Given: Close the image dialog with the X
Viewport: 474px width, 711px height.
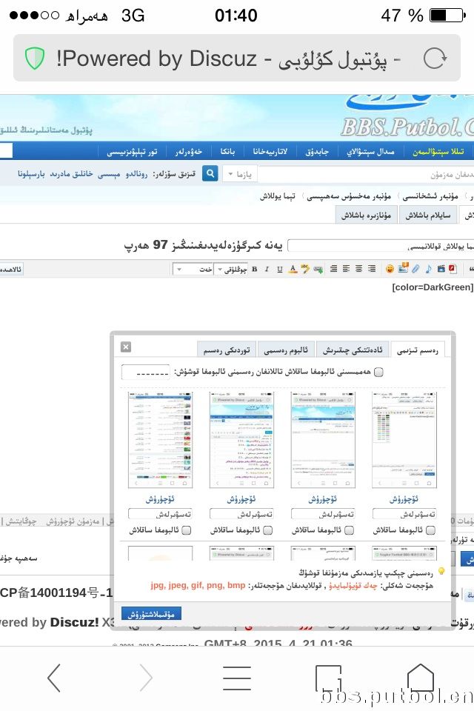Looking at the screenshot, I should pyautogui.click(x=126, y=347).
